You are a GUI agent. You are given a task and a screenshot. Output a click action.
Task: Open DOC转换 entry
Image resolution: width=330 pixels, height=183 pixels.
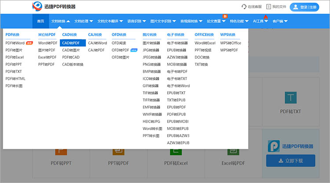(202, 57)
